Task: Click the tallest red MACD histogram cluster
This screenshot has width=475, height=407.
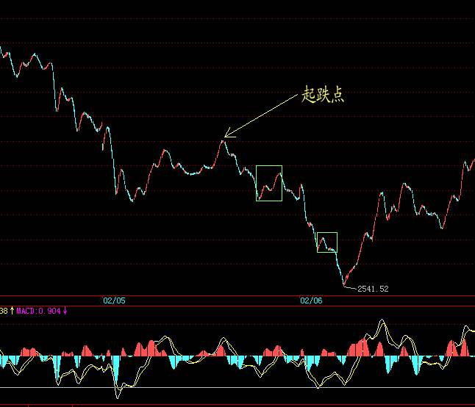Action: tap(362, 347)
